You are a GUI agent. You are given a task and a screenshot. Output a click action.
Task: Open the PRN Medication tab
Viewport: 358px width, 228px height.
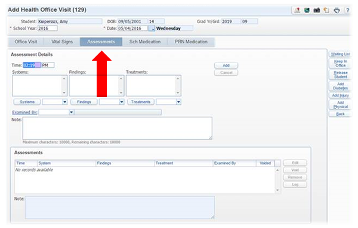[191, 42]
